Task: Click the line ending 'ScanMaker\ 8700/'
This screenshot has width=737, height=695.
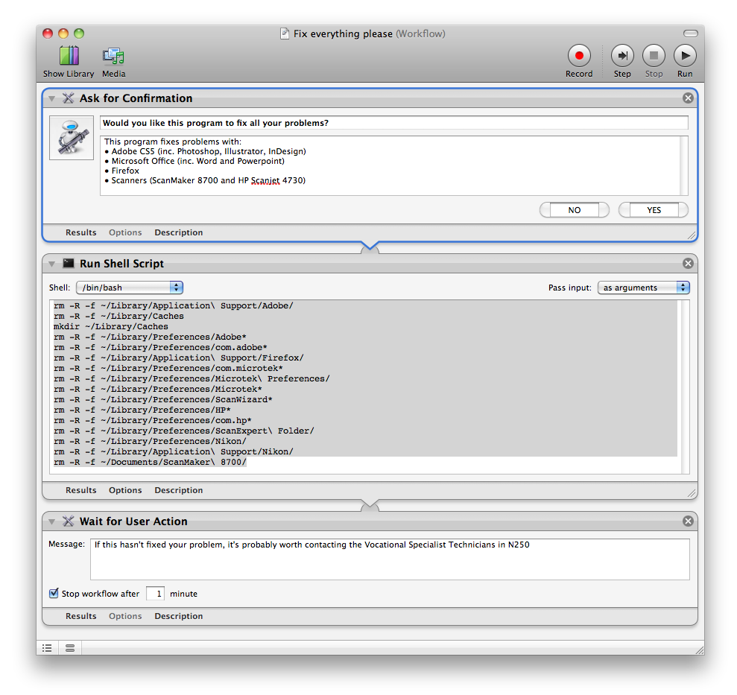Action: [150, 462]
